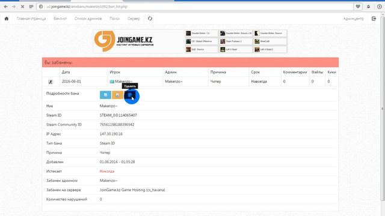This screenshot has height=216, width=385.
Task: Click the Причина column header
Action: (x=218, y=72)
